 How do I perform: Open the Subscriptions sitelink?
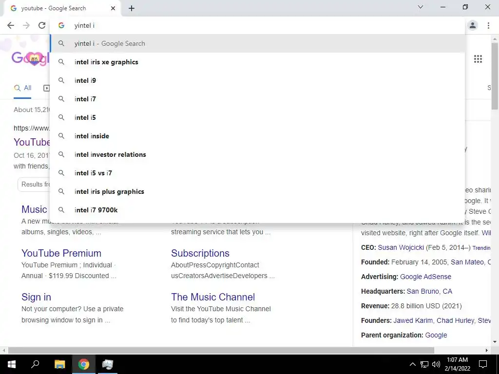point(200,253)
